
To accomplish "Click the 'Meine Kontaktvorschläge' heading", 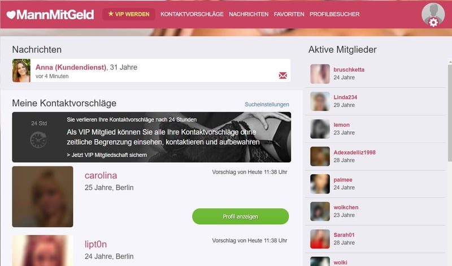I will tap(64, 104).
